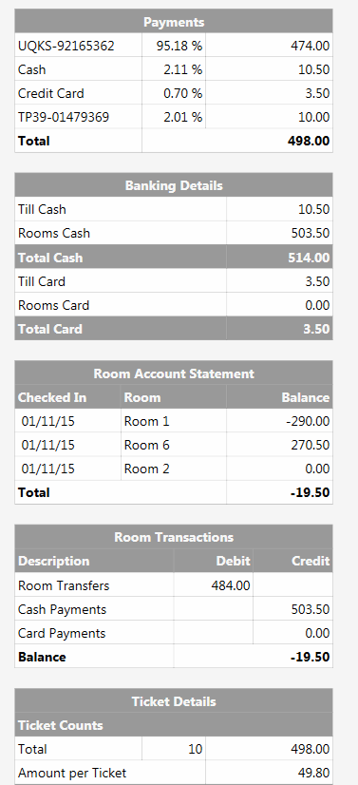Viewport: 358px width, 785px height.
Task: Select the Total Cash summary row
Action: click(174, 258)
